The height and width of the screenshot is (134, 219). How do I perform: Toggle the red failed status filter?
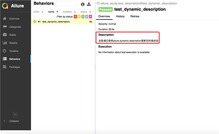tap(75, 17)
